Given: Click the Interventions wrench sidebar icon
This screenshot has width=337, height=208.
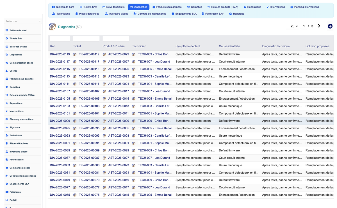Looking at the screenshot, I should click(x=7, y=111).
